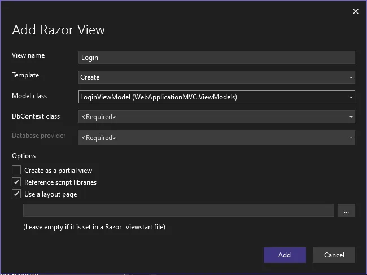Open the Model class dropdown arrow
Image resolution: width=367 pixels, height=275 pixels.
point(351,97)
